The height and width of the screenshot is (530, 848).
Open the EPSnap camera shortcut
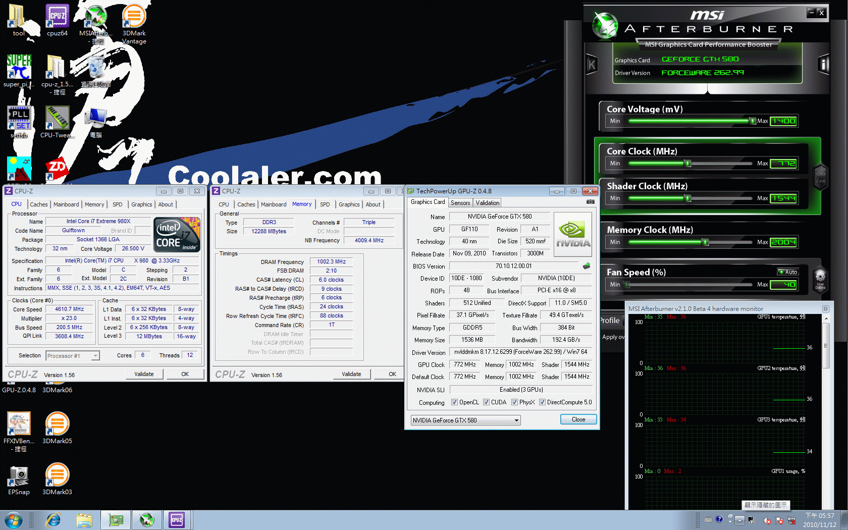19,480
